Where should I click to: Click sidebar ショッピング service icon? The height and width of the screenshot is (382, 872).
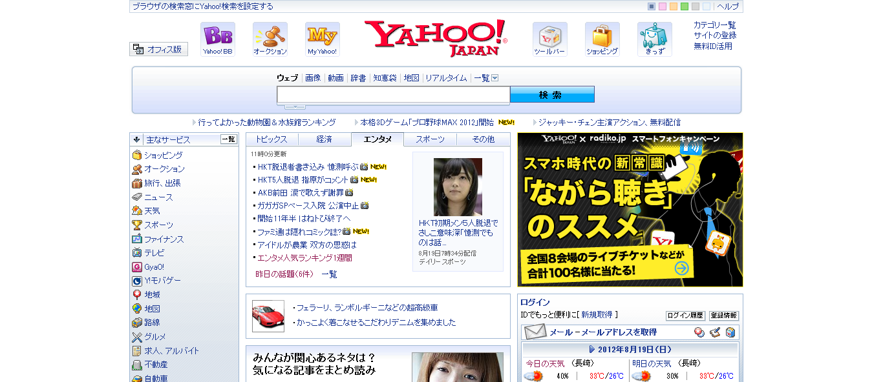pos(137,155)
